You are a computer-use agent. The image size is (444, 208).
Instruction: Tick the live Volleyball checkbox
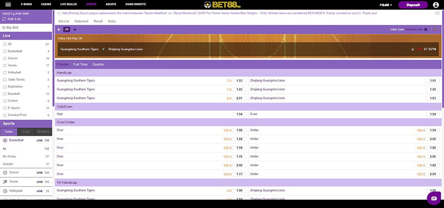(x=5, y=73)
